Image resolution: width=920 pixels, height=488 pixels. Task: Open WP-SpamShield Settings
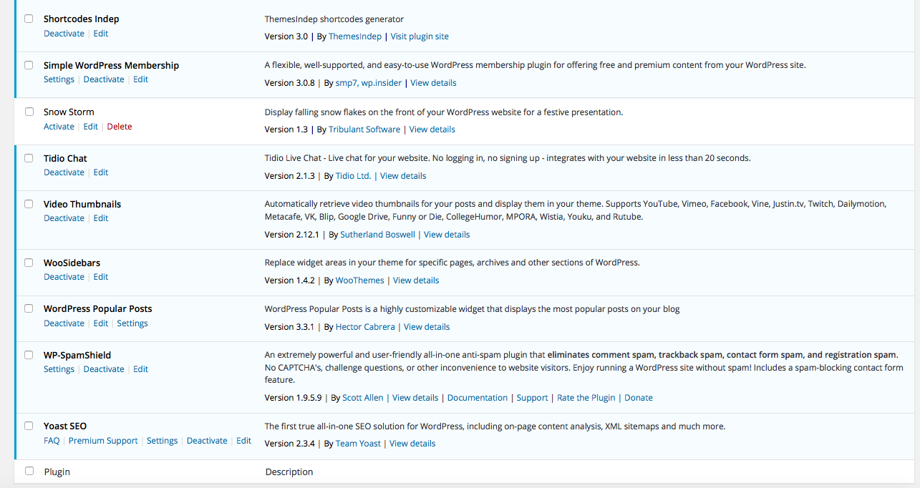point(59,369)
